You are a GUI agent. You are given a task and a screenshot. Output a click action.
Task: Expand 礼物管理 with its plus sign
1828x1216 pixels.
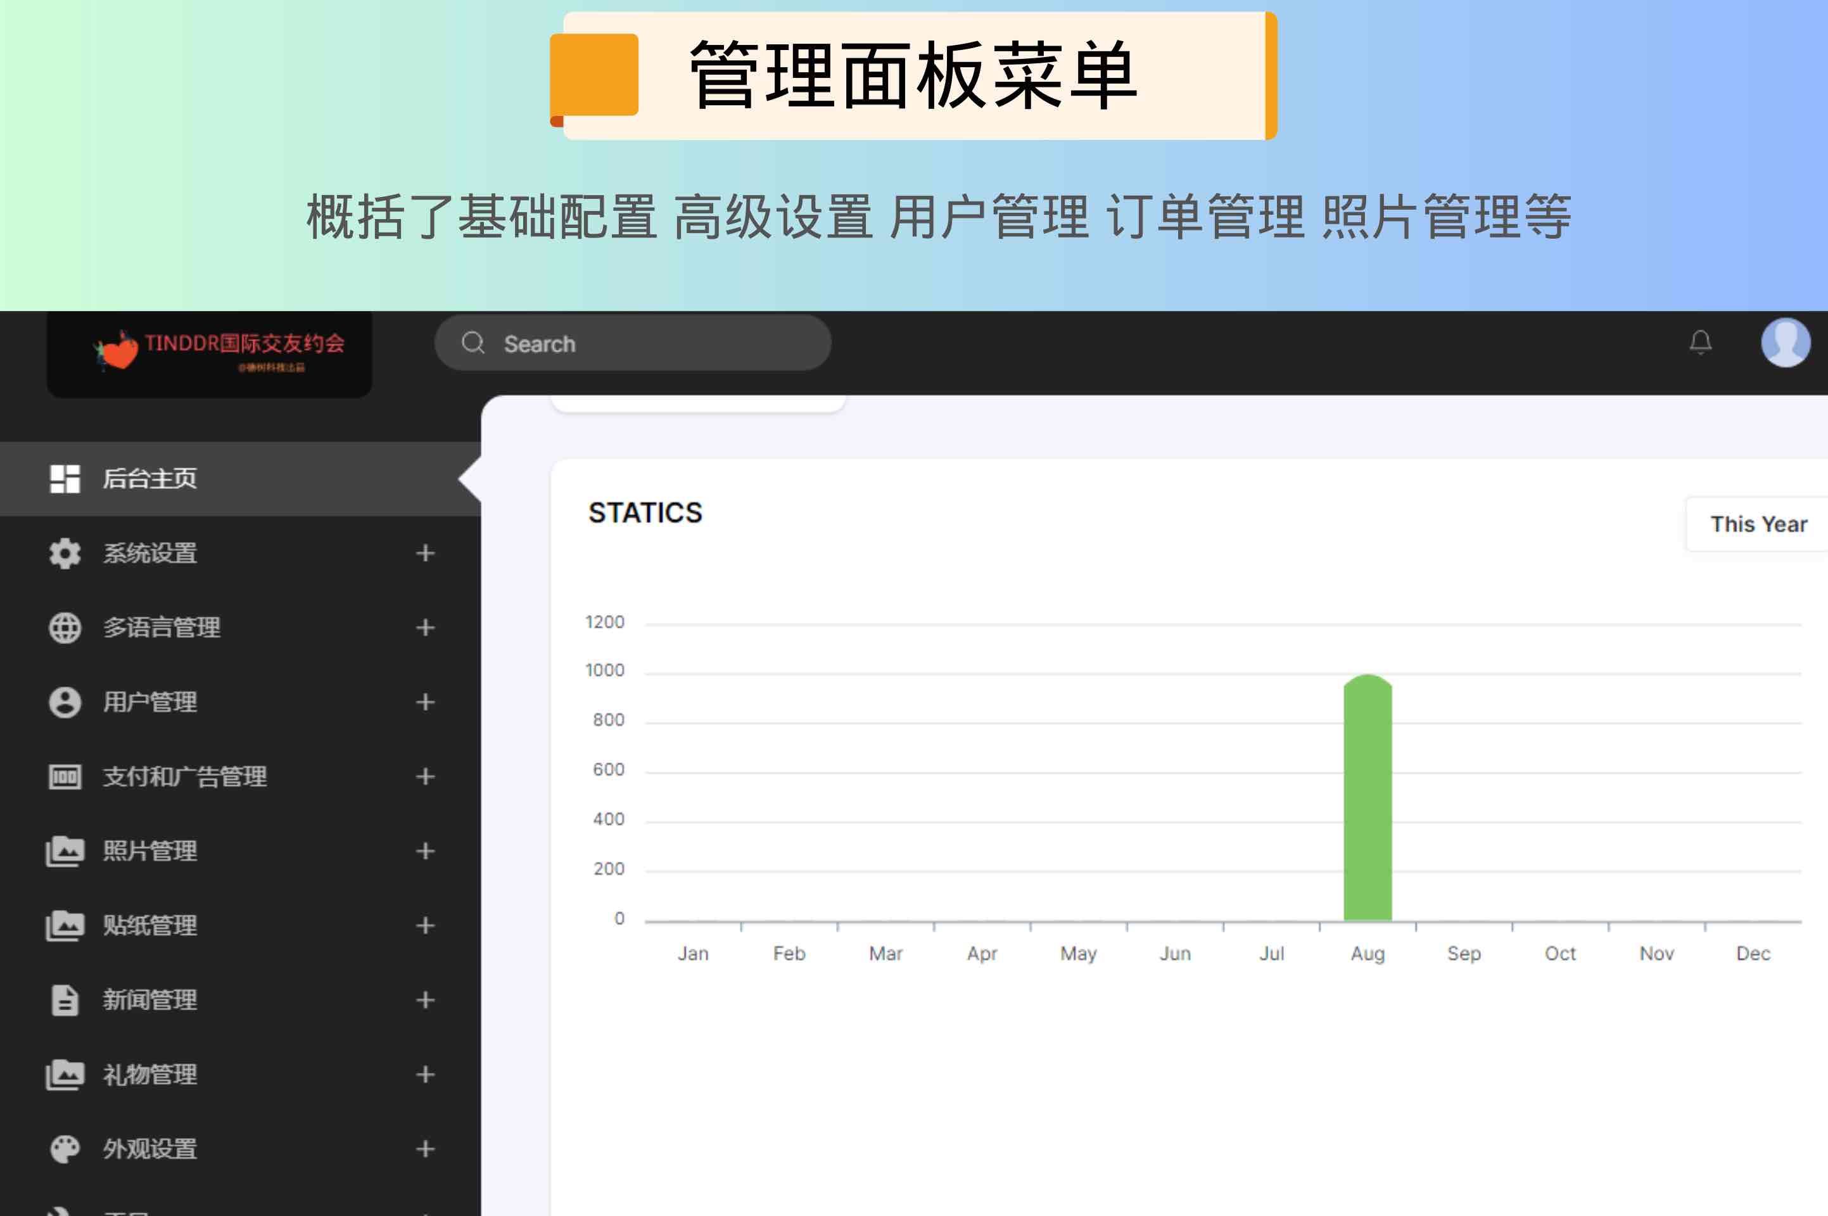coord(424,1074)
